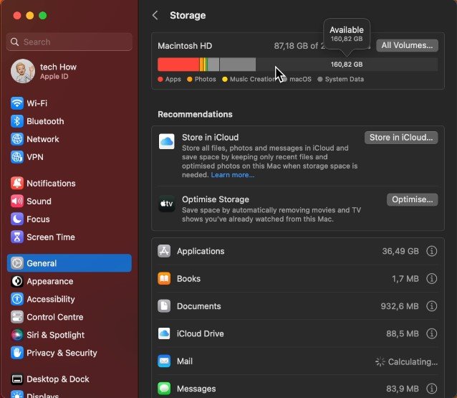Click the Optimise button

(x=412, y=199)
